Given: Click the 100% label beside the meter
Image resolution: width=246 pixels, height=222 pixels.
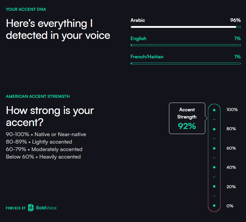Looking at the screenshot, I should coord(232,110).
